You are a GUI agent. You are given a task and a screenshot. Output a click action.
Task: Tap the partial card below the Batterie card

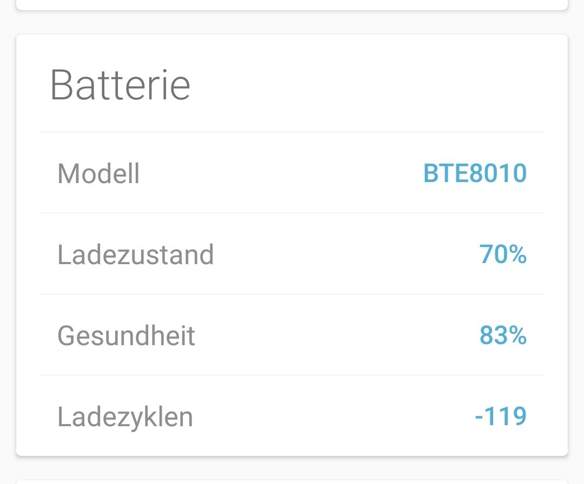click(292, 481)
